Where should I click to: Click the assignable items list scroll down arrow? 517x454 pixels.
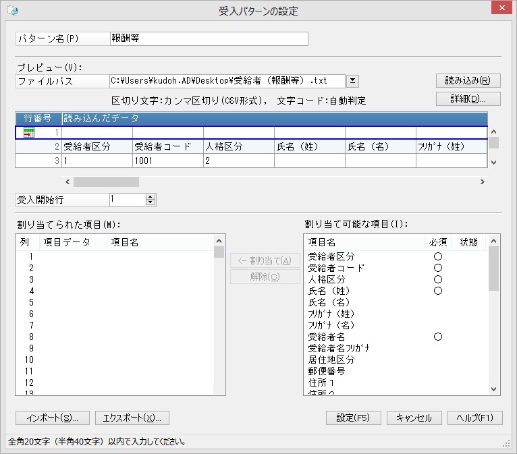[493, 389]
